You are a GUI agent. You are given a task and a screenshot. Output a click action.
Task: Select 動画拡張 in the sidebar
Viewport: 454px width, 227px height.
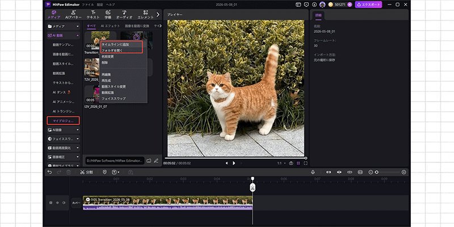click(59, 74)
